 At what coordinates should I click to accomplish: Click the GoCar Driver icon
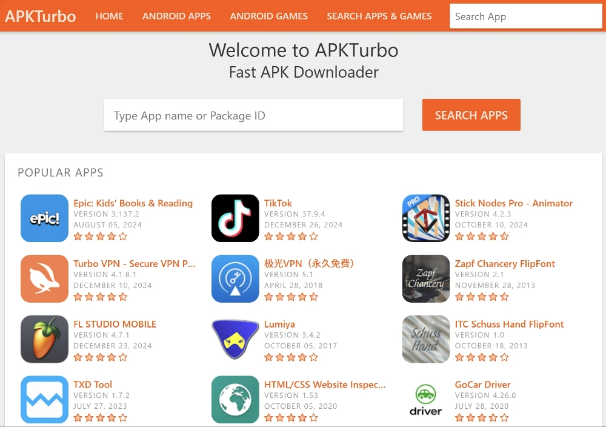[x=425, y=399]
